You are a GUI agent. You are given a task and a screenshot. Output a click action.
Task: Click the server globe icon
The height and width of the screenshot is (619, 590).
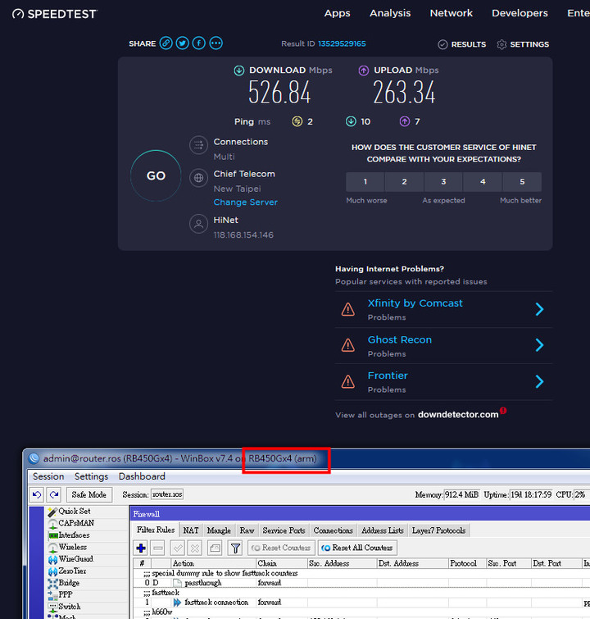click(x=198, y=178)
